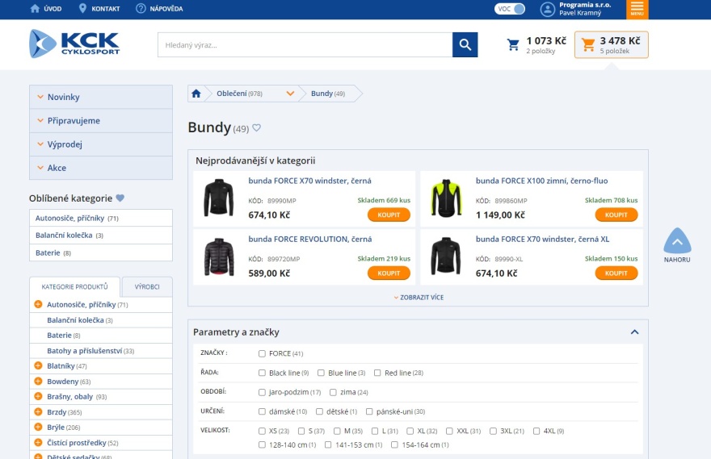This screenshot has width=711, height=459.
Task: Add Bundy to favorites with heart icon
Action: tap(257, 128)
